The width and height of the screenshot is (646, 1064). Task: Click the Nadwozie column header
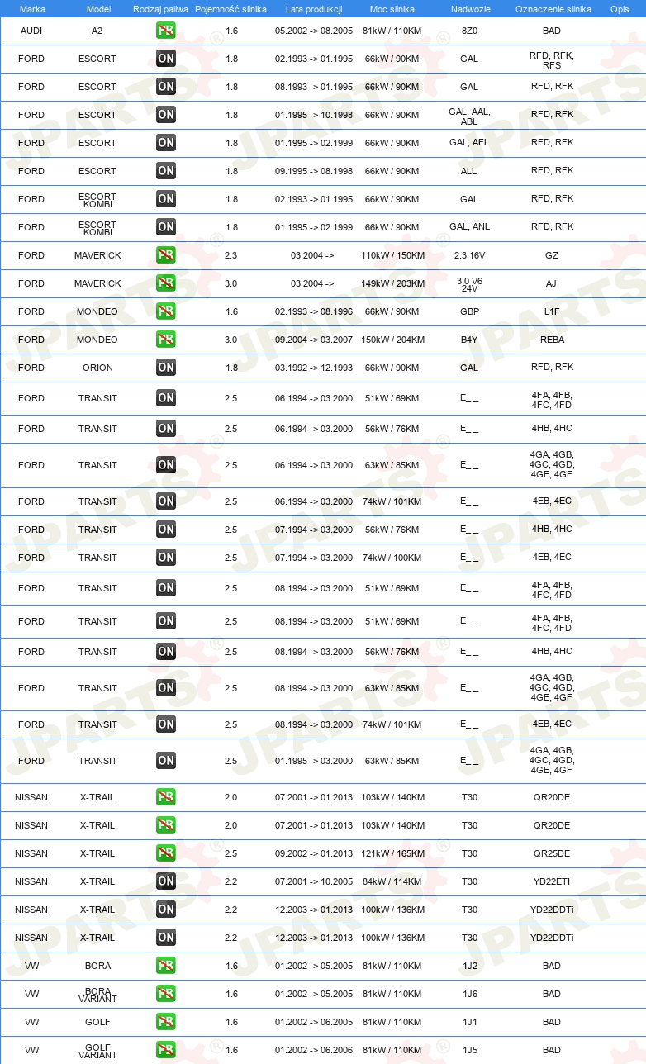tap(469, 9)
